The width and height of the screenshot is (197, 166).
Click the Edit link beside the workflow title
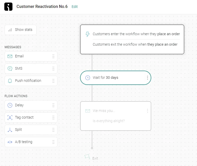click(x=75, y=7)
